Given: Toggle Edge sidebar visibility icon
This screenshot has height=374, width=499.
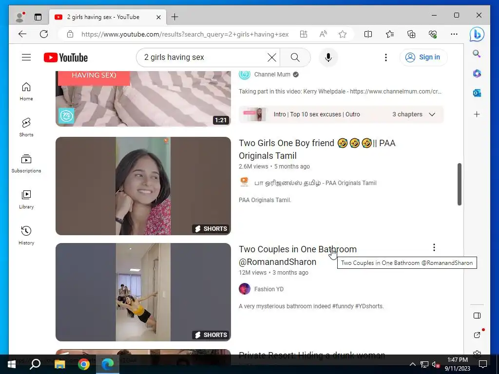Looking at the screenshot, I should tap(477, 316).
